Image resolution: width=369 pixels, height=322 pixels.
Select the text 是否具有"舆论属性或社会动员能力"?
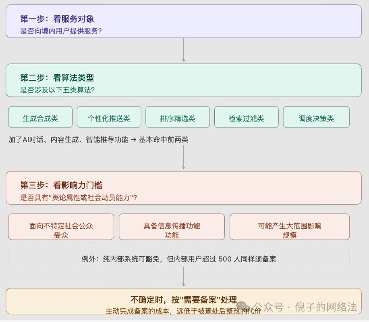pyautogui.click(x=79, y=198)
